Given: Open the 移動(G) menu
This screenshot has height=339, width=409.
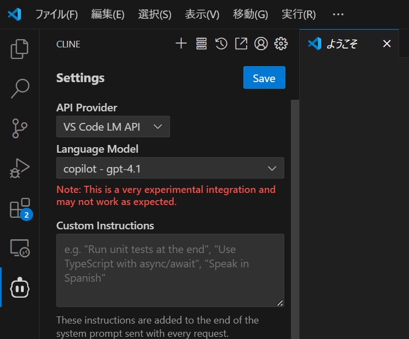Looking at the screenshot, I should (x=251, y=14).
